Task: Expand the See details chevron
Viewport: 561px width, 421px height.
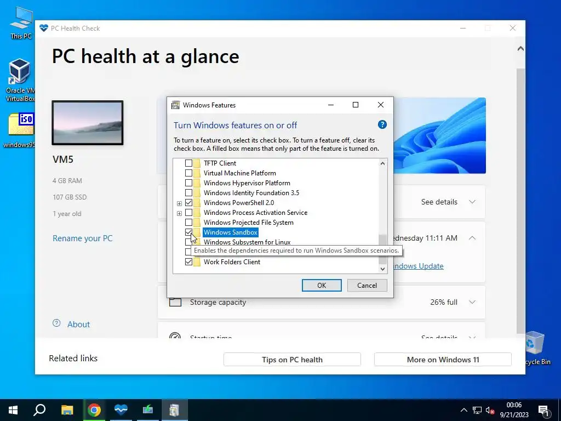Action: (x=472, y=202)
